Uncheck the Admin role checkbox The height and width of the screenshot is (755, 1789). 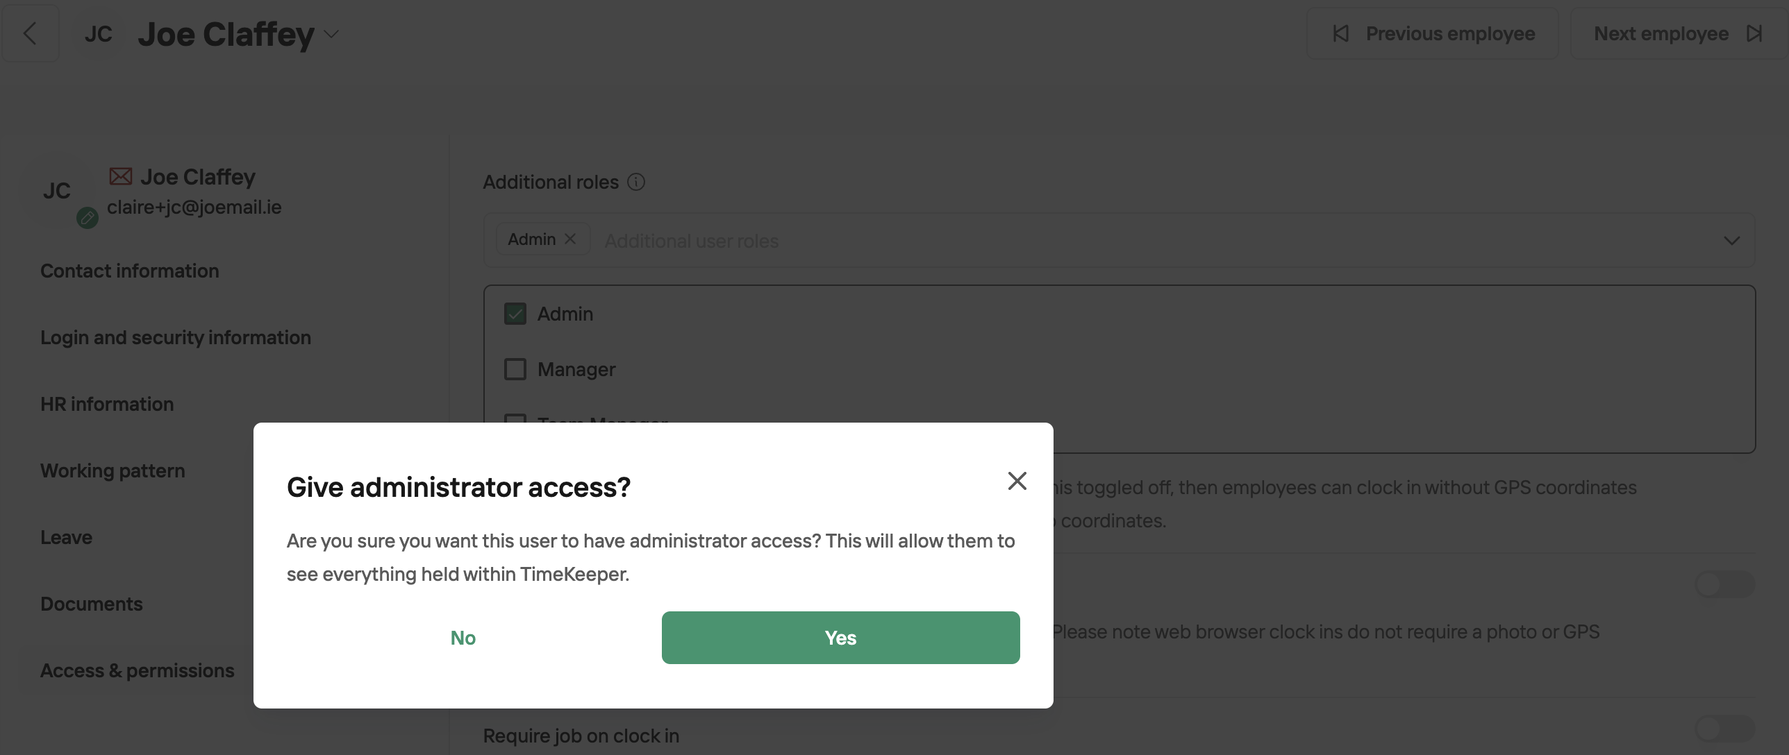(x=515, y=314)
